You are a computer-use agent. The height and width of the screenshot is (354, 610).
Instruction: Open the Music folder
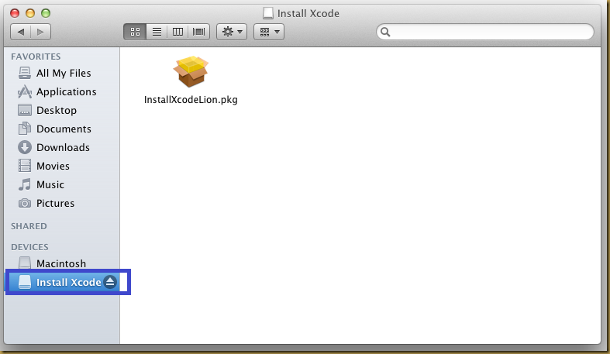(x=50, y=184)
